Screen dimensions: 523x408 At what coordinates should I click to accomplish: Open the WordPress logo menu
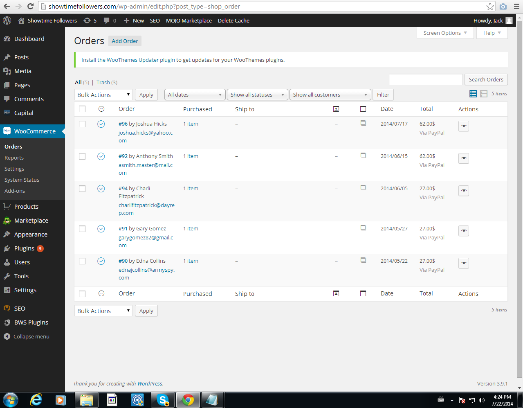pos(7,20)
